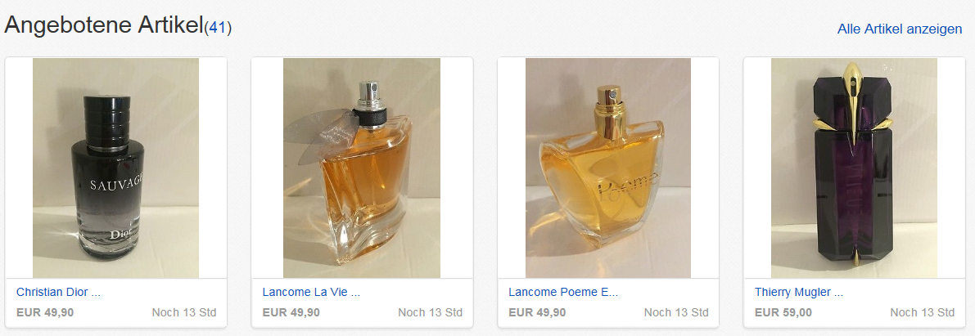975x336 pixels.
Task: Click Noch 13 Std on Thierry Mugler card
Action: (922, 312)
